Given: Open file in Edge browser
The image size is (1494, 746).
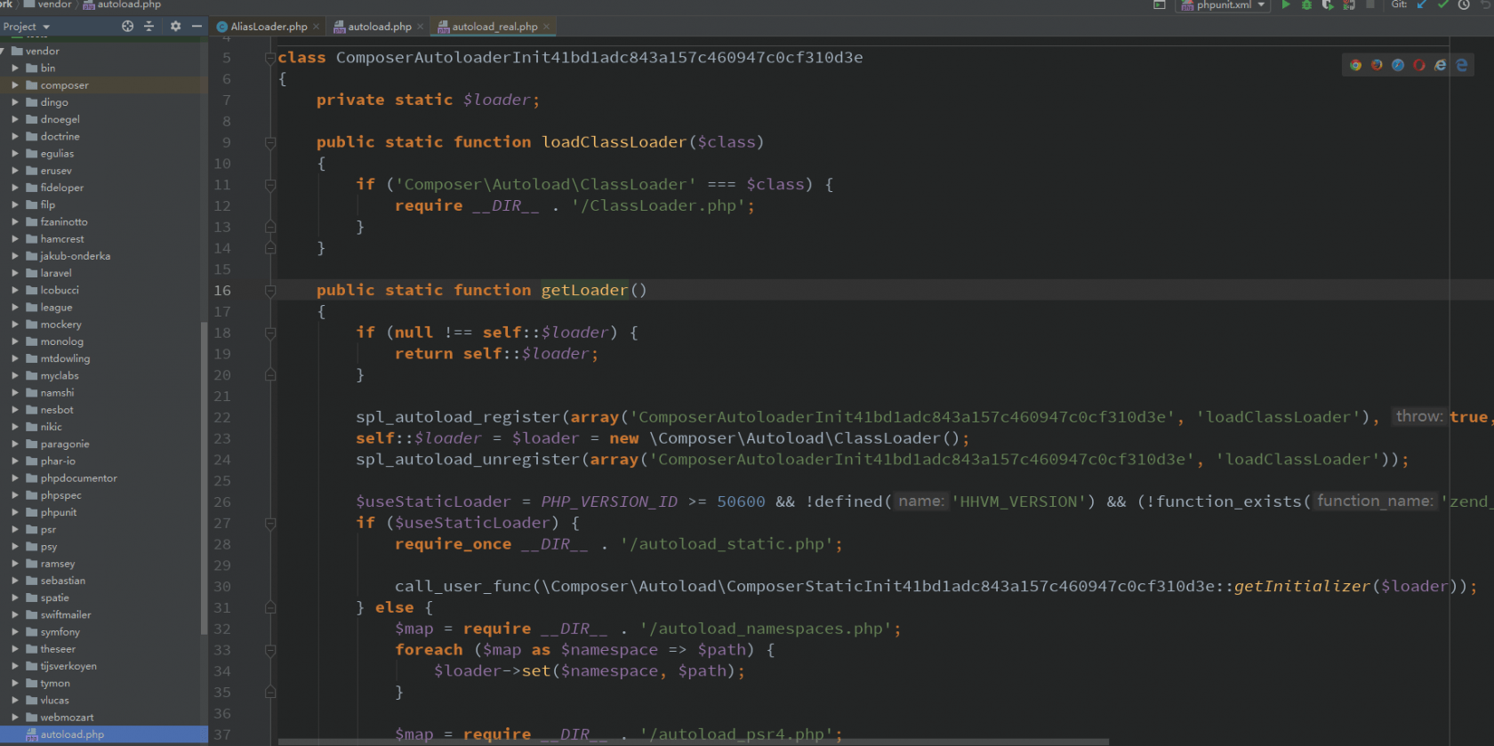Looking at the screenshot, I should click(1461, 65).
